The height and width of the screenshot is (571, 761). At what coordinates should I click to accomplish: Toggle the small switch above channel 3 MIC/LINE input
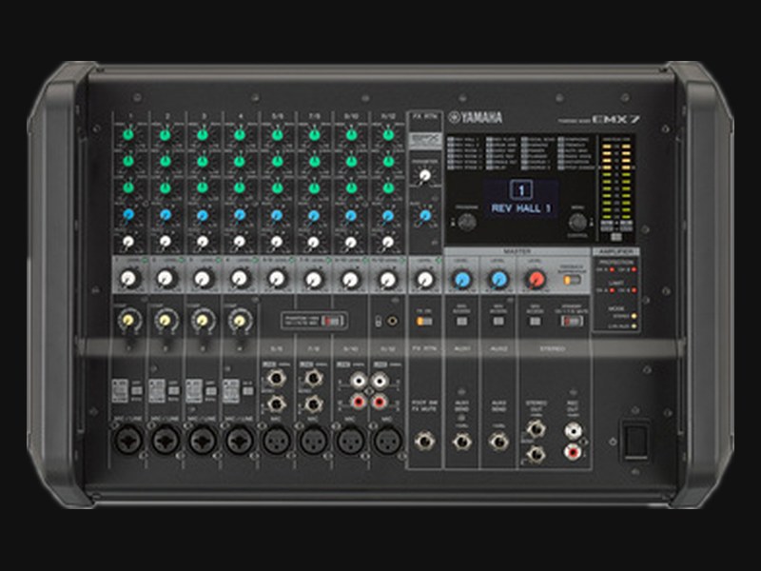click(210, 390)
